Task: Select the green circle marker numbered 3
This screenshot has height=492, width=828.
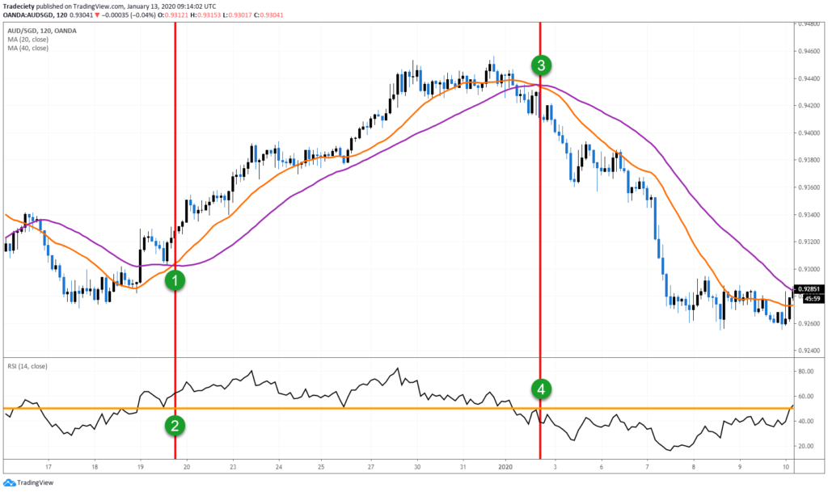Action: coord(542,65)
